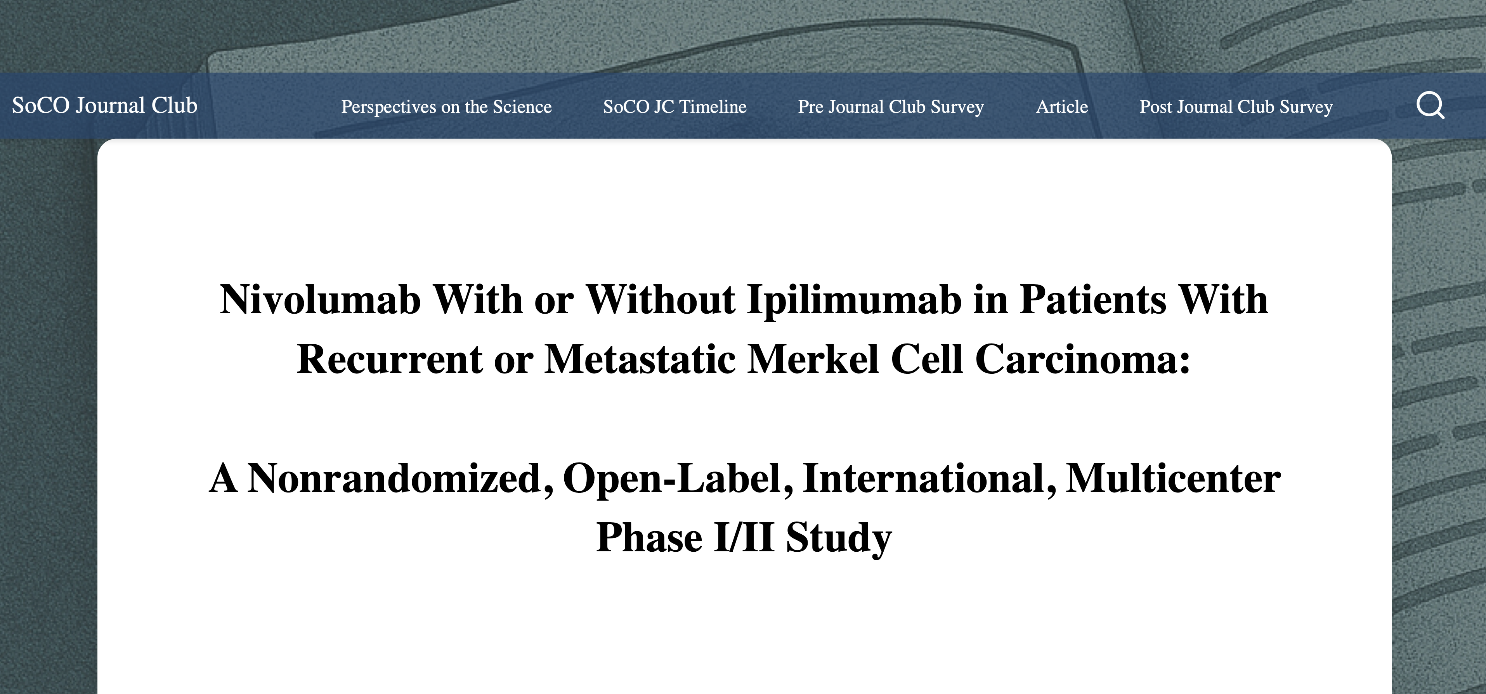Click the word Carcinoma: in the heading
Screen dimensions: 1486x694
[x=1083, y=359]
